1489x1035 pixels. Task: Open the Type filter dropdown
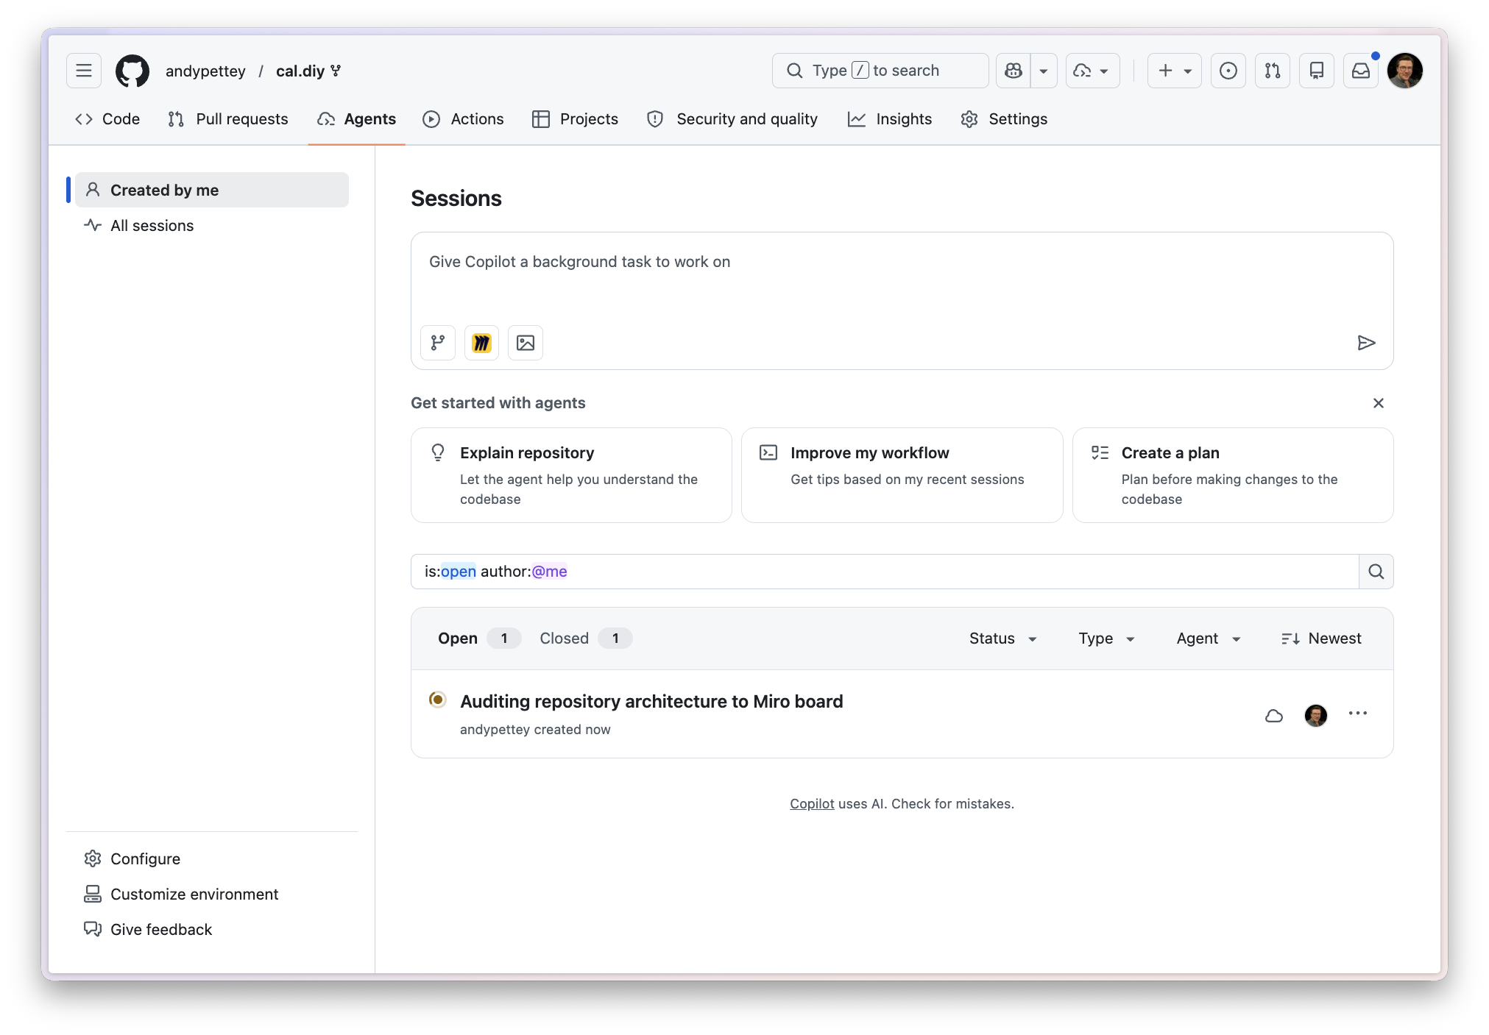pyautogui.click(x=1107, y=639)
